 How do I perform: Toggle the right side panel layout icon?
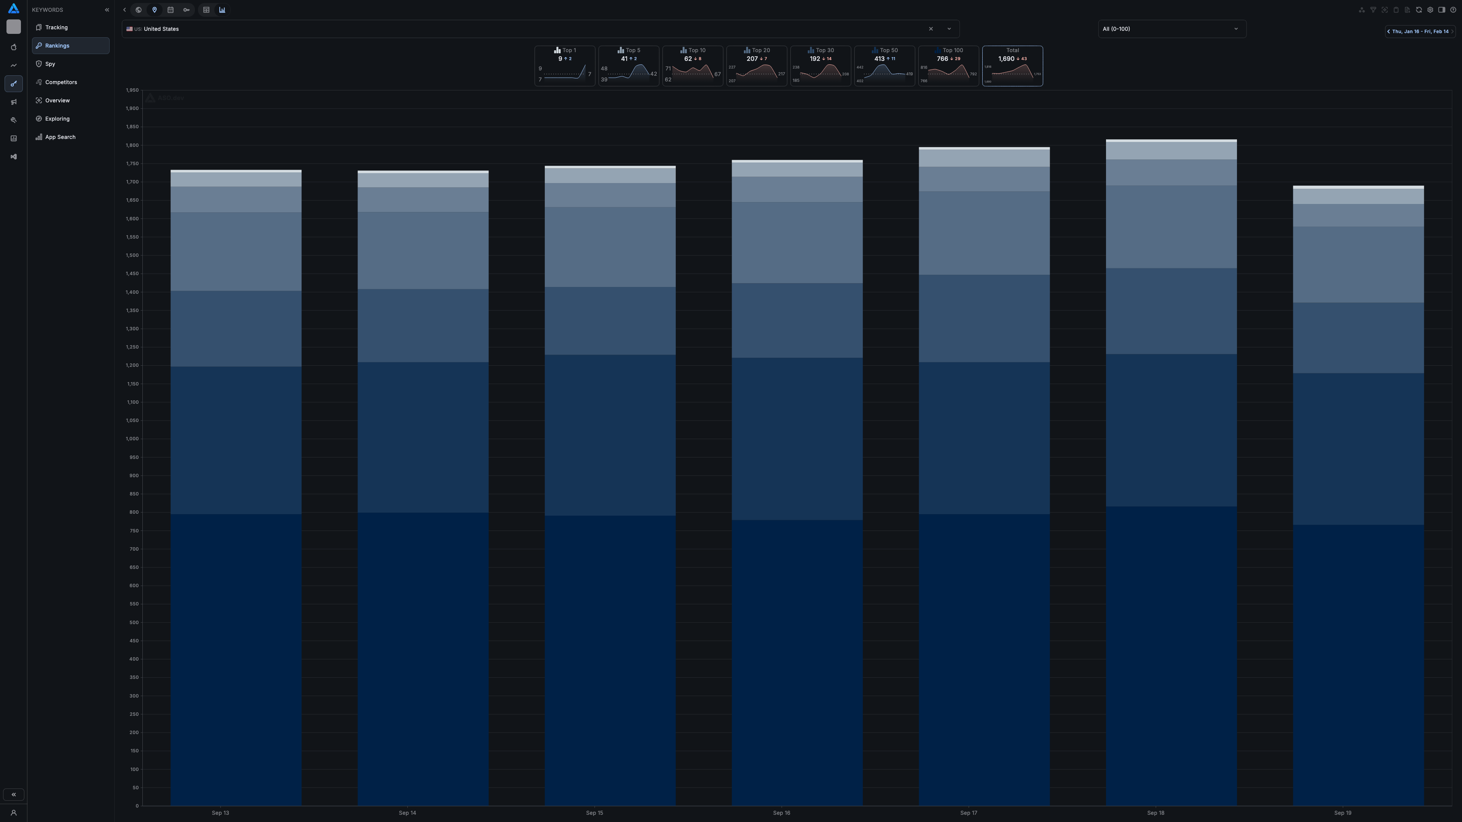(1441, 10)
